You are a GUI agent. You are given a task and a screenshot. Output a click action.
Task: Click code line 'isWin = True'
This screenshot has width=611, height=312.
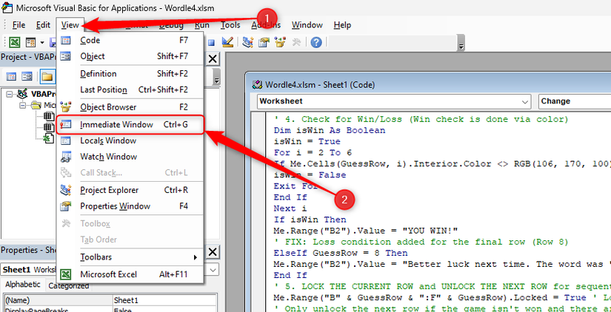(307, 141)
